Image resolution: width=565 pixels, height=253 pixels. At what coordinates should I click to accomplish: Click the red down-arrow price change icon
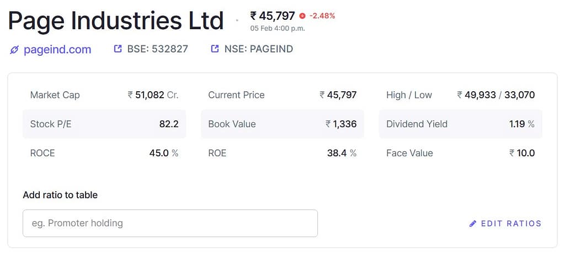coord(302,16)
